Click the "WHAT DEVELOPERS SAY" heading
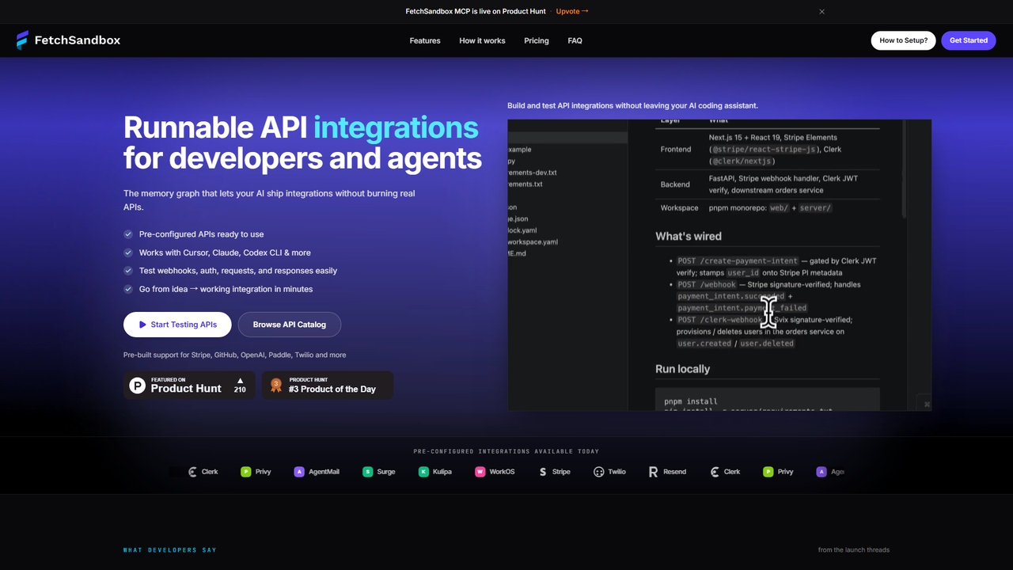The image size is (1013, 570). (170, 550)
